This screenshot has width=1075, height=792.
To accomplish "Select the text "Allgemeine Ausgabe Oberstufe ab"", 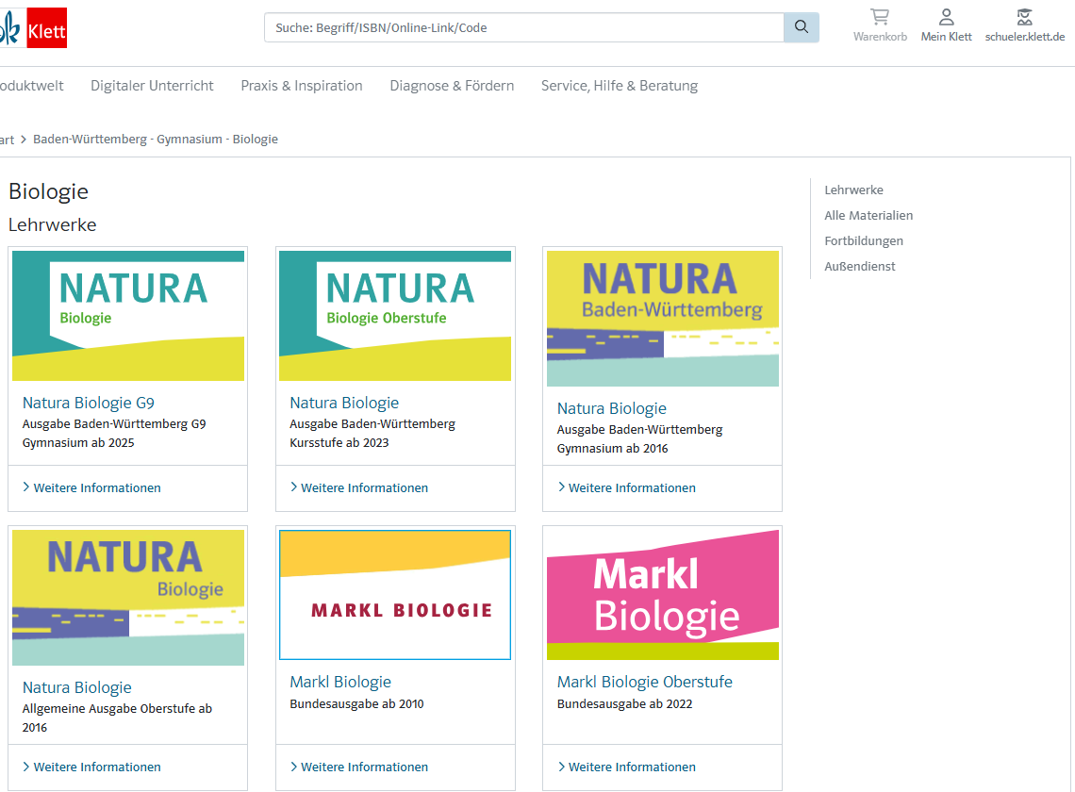I will coord(117,708).
